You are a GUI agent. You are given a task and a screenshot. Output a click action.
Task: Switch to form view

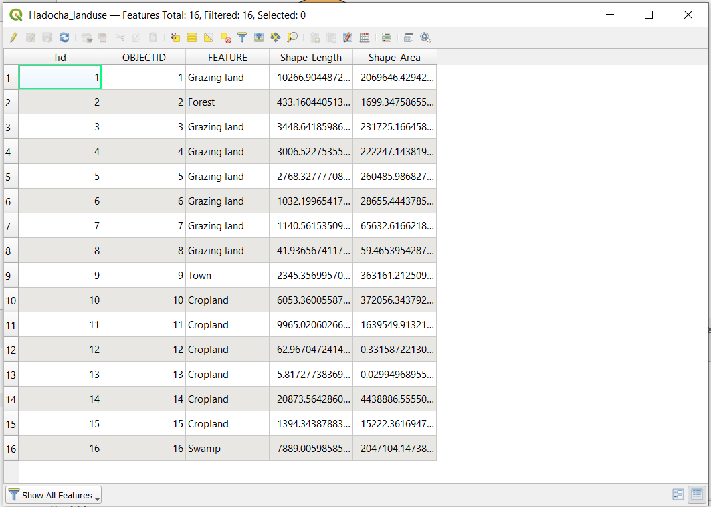[x=678, y=495]
